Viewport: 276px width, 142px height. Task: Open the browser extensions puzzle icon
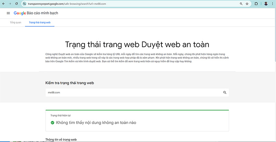click(x=256, y=3)
